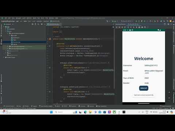Select the Pixel device tab in Running Devices
The width and height of the screenshot is (175, 131).
pos(133,24)
